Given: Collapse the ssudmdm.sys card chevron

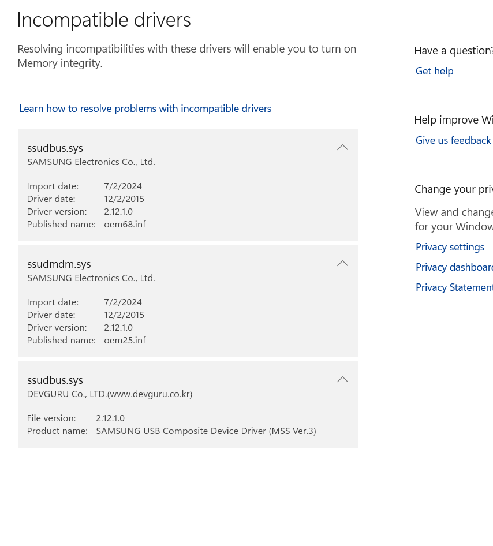Looking at the screenshot, I should tap(342, 264).
